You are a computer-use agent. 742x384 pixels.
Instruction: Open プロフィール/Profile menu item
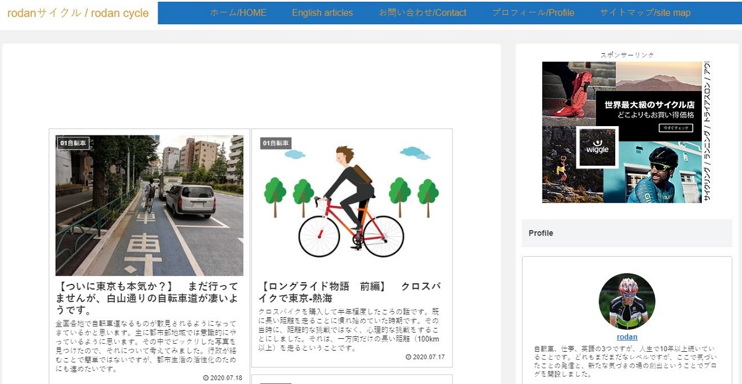pyautogui.click(x=533, y=13)
